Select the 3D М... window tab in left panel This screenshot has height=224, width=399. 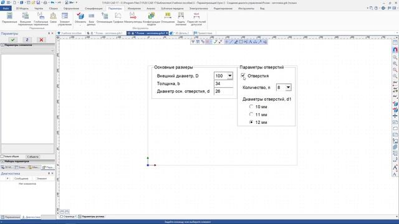[7, 167]
